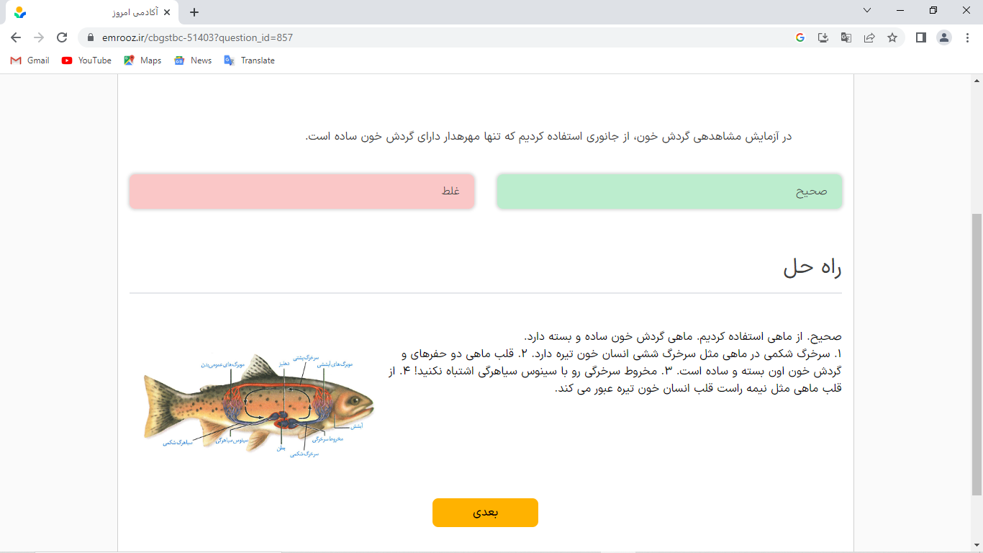Click the fish circulation diagram image
Image resolution: width=983 pixels, height=553 pixels.
[x=259, y=403]
